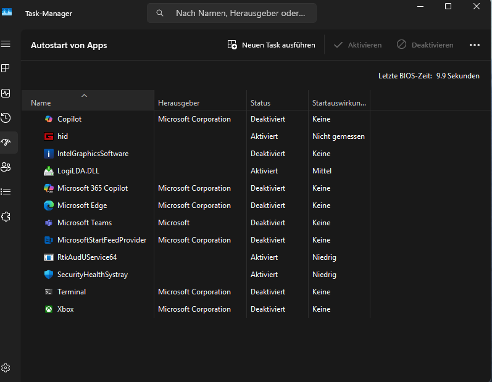Sort by Startauswirkungen column header
The width and height of the screenshot is (492, 382).
click(x=339, y=101)
